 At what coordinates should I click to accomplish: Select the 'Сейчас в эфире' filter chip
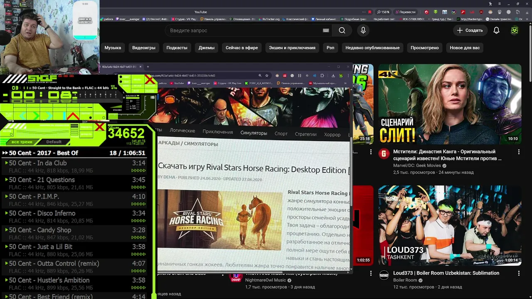[x=241, y=48]
